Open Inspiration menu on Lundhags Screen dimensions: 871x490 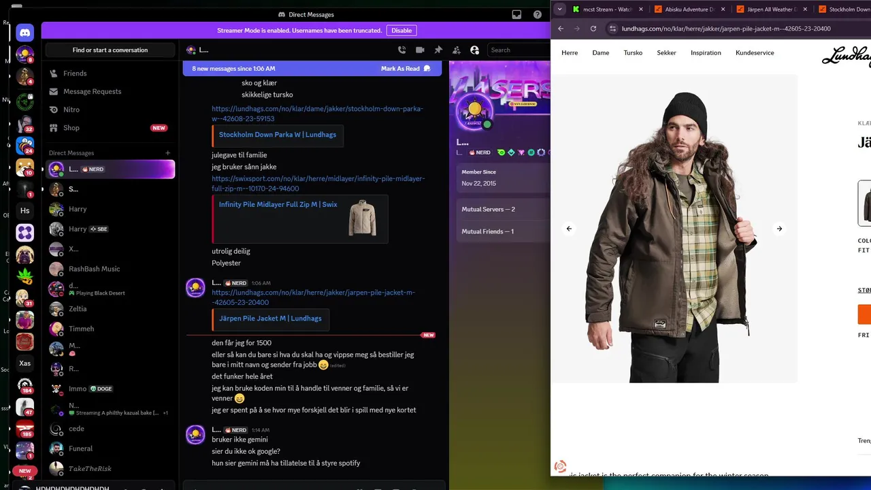point(706,52)
